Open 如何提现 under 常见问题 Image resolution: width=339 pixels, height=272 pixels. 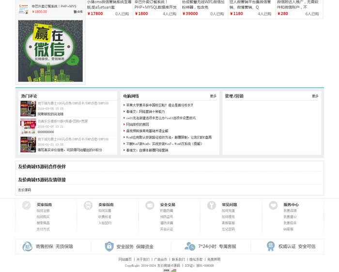pos(228,217)
